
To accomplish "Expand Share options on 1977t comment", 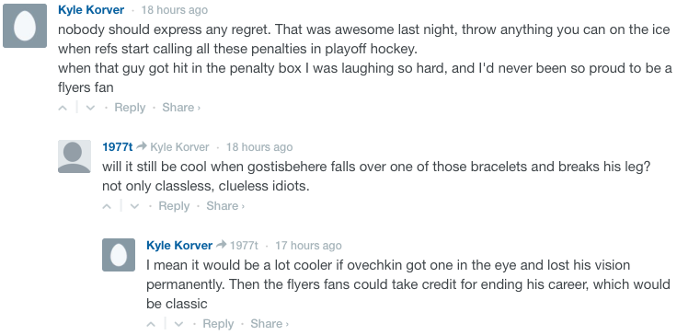I will (x=225, y=206).
